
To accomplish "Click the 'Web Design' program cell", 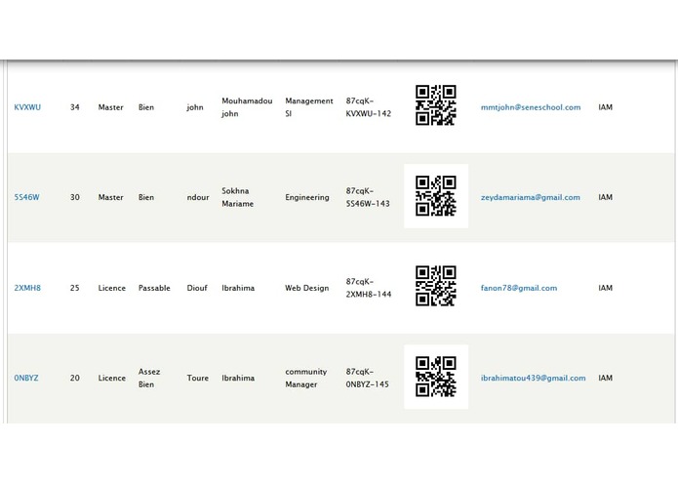I will 307,288.
